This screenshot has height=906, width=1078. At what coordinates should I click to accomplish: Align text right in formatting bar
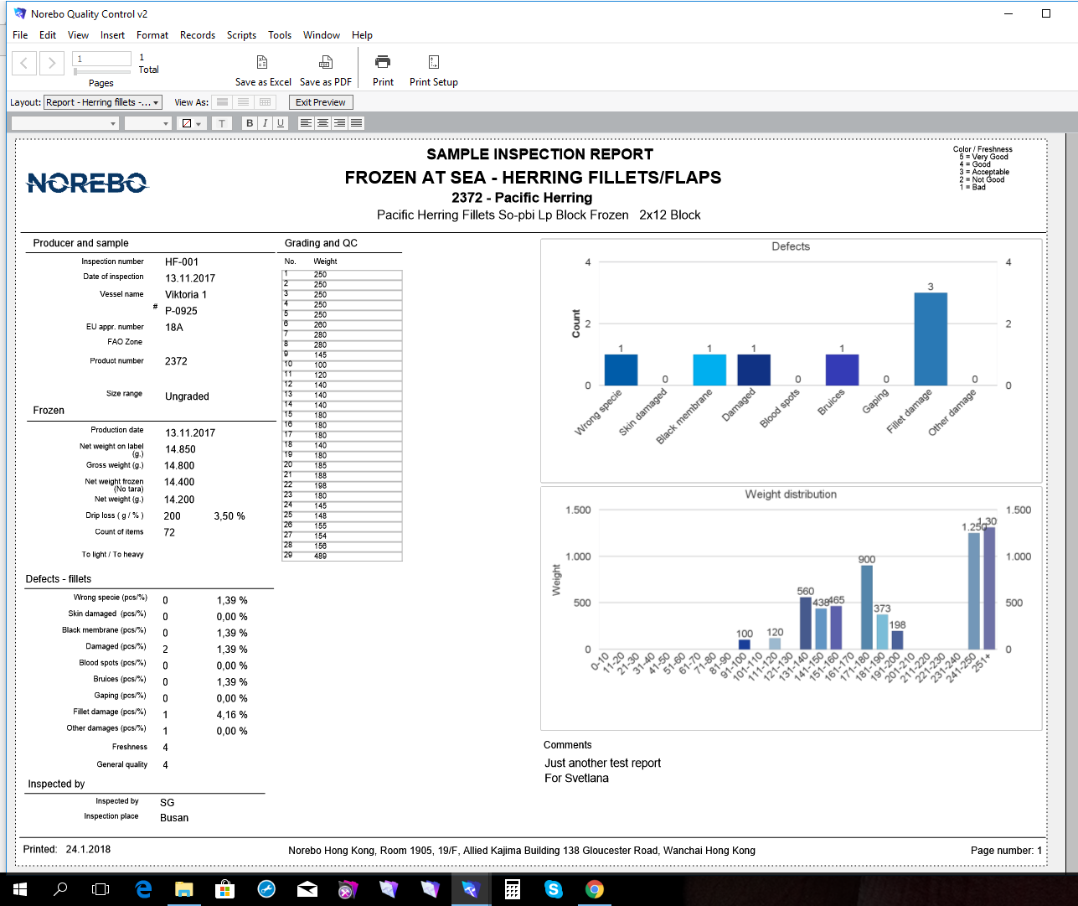click(x=339, y=123)
